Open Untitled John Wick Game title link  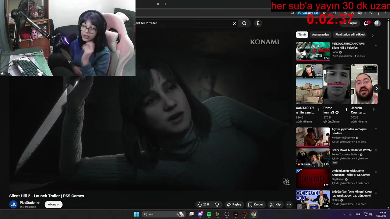click(x=351, y=173)
